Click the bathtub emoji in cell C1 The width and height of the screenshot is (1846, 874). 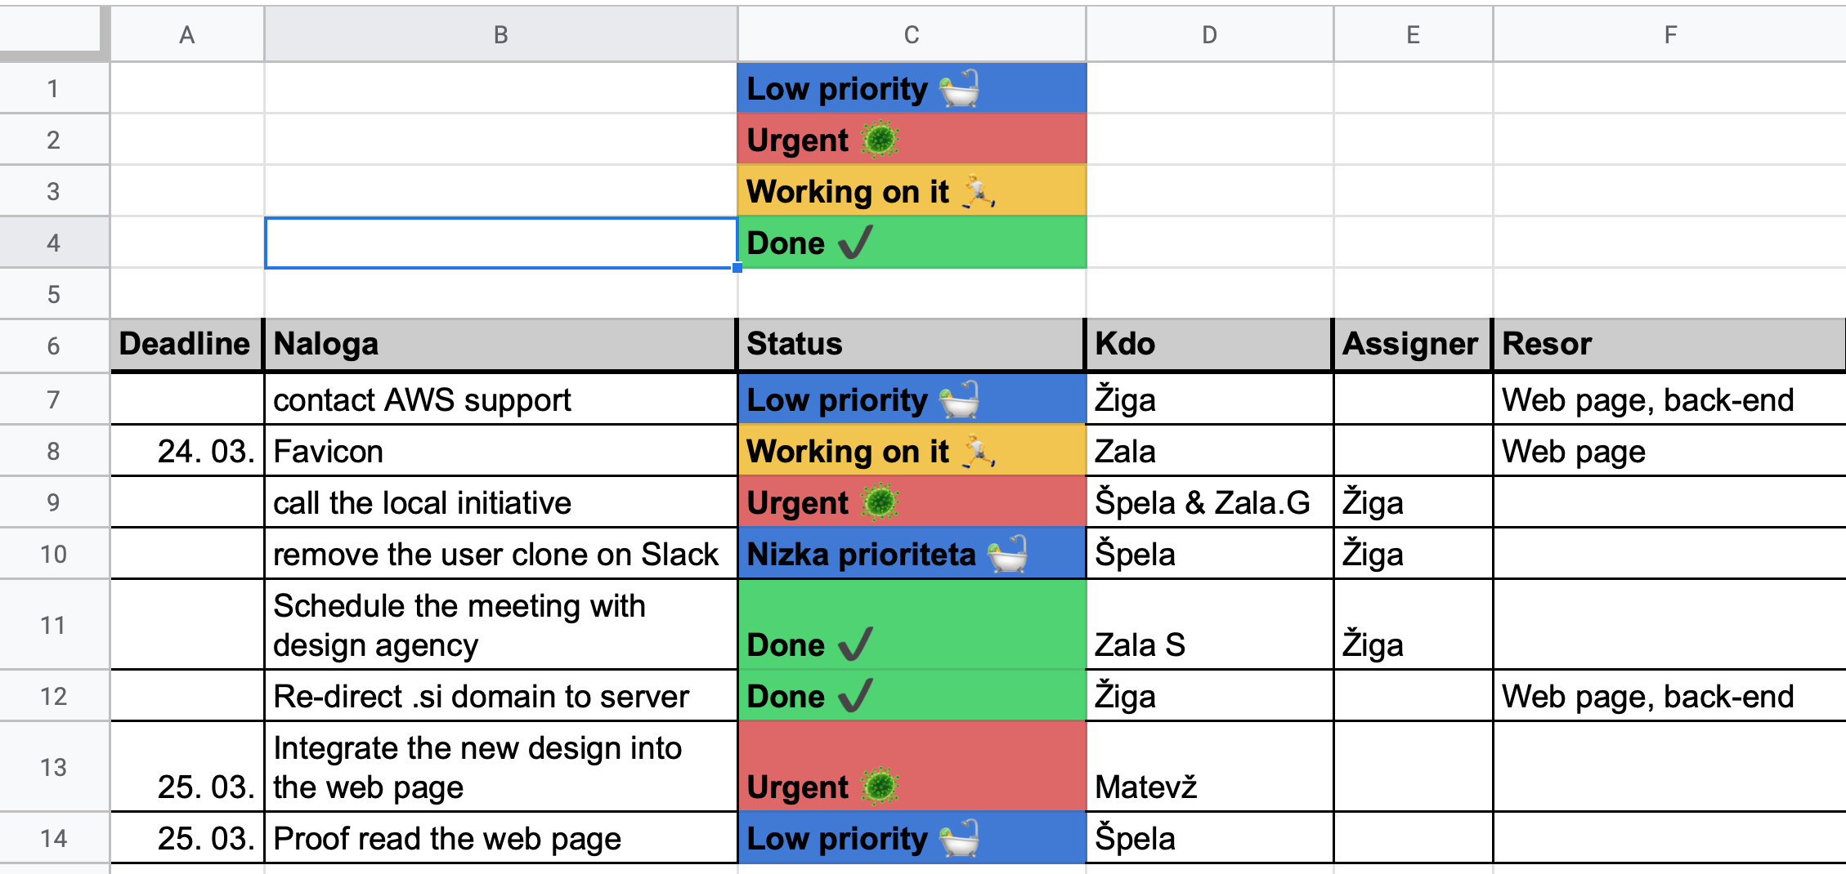[960, 88]
